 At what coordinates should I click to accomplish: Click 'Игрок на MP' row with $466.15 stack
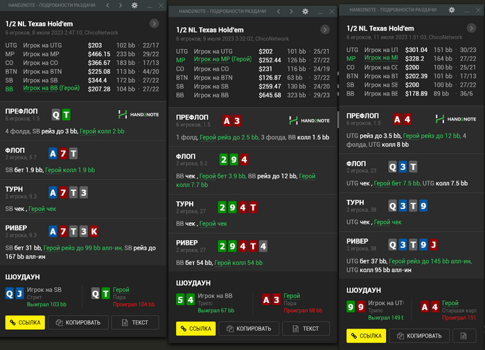[x=82, y=54]
